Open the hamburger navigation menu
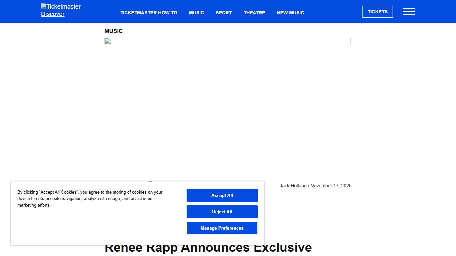The width and height of the screenshot is (456, 256). [x=409, y=12]
